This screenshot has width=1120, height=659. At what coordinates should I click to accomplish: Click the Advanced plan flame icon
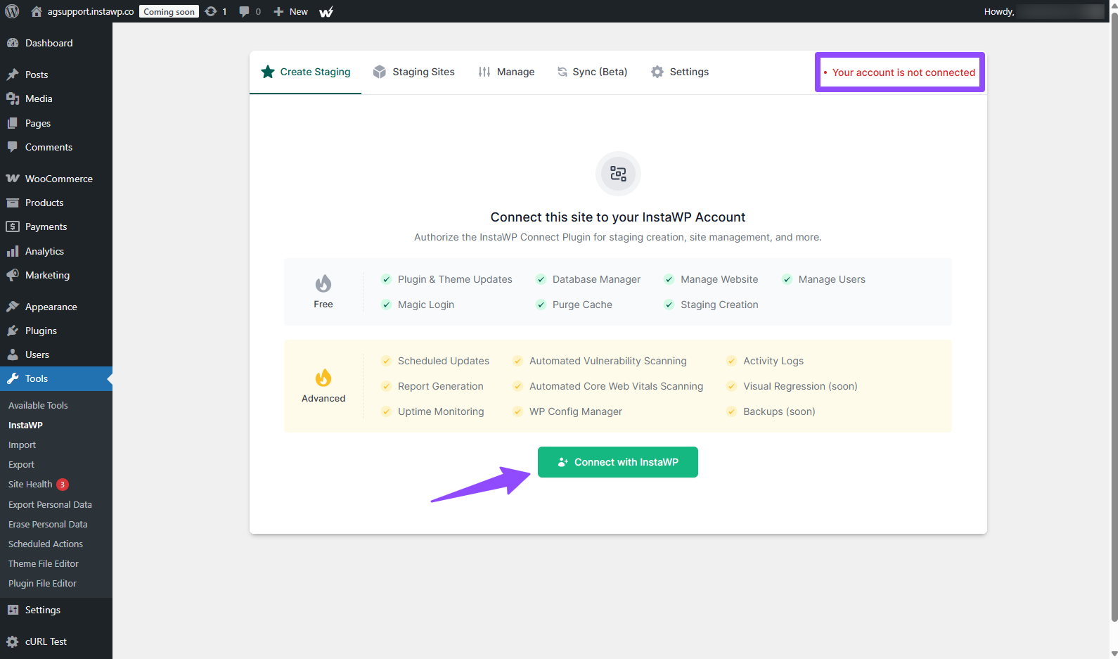323,378
